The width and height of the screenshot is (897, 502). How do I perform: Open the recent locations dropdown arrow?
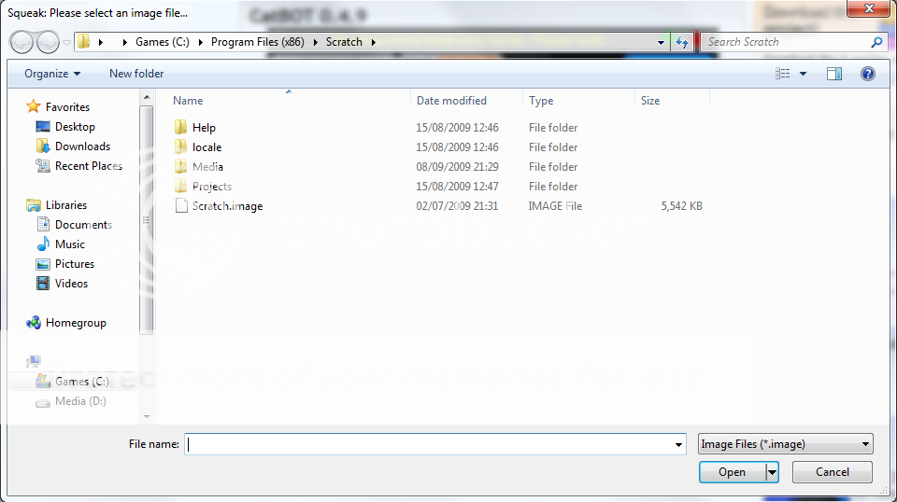tap(66, 42)
